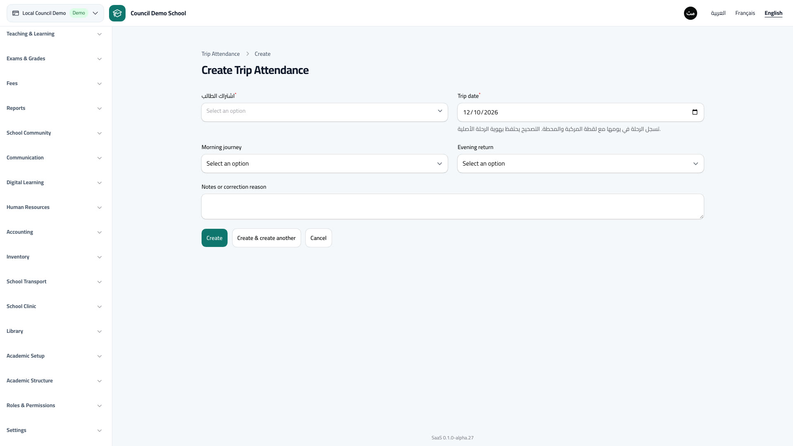Click the Create & create another button
This screenshot has width=793, height=446.
click(266, 238)
